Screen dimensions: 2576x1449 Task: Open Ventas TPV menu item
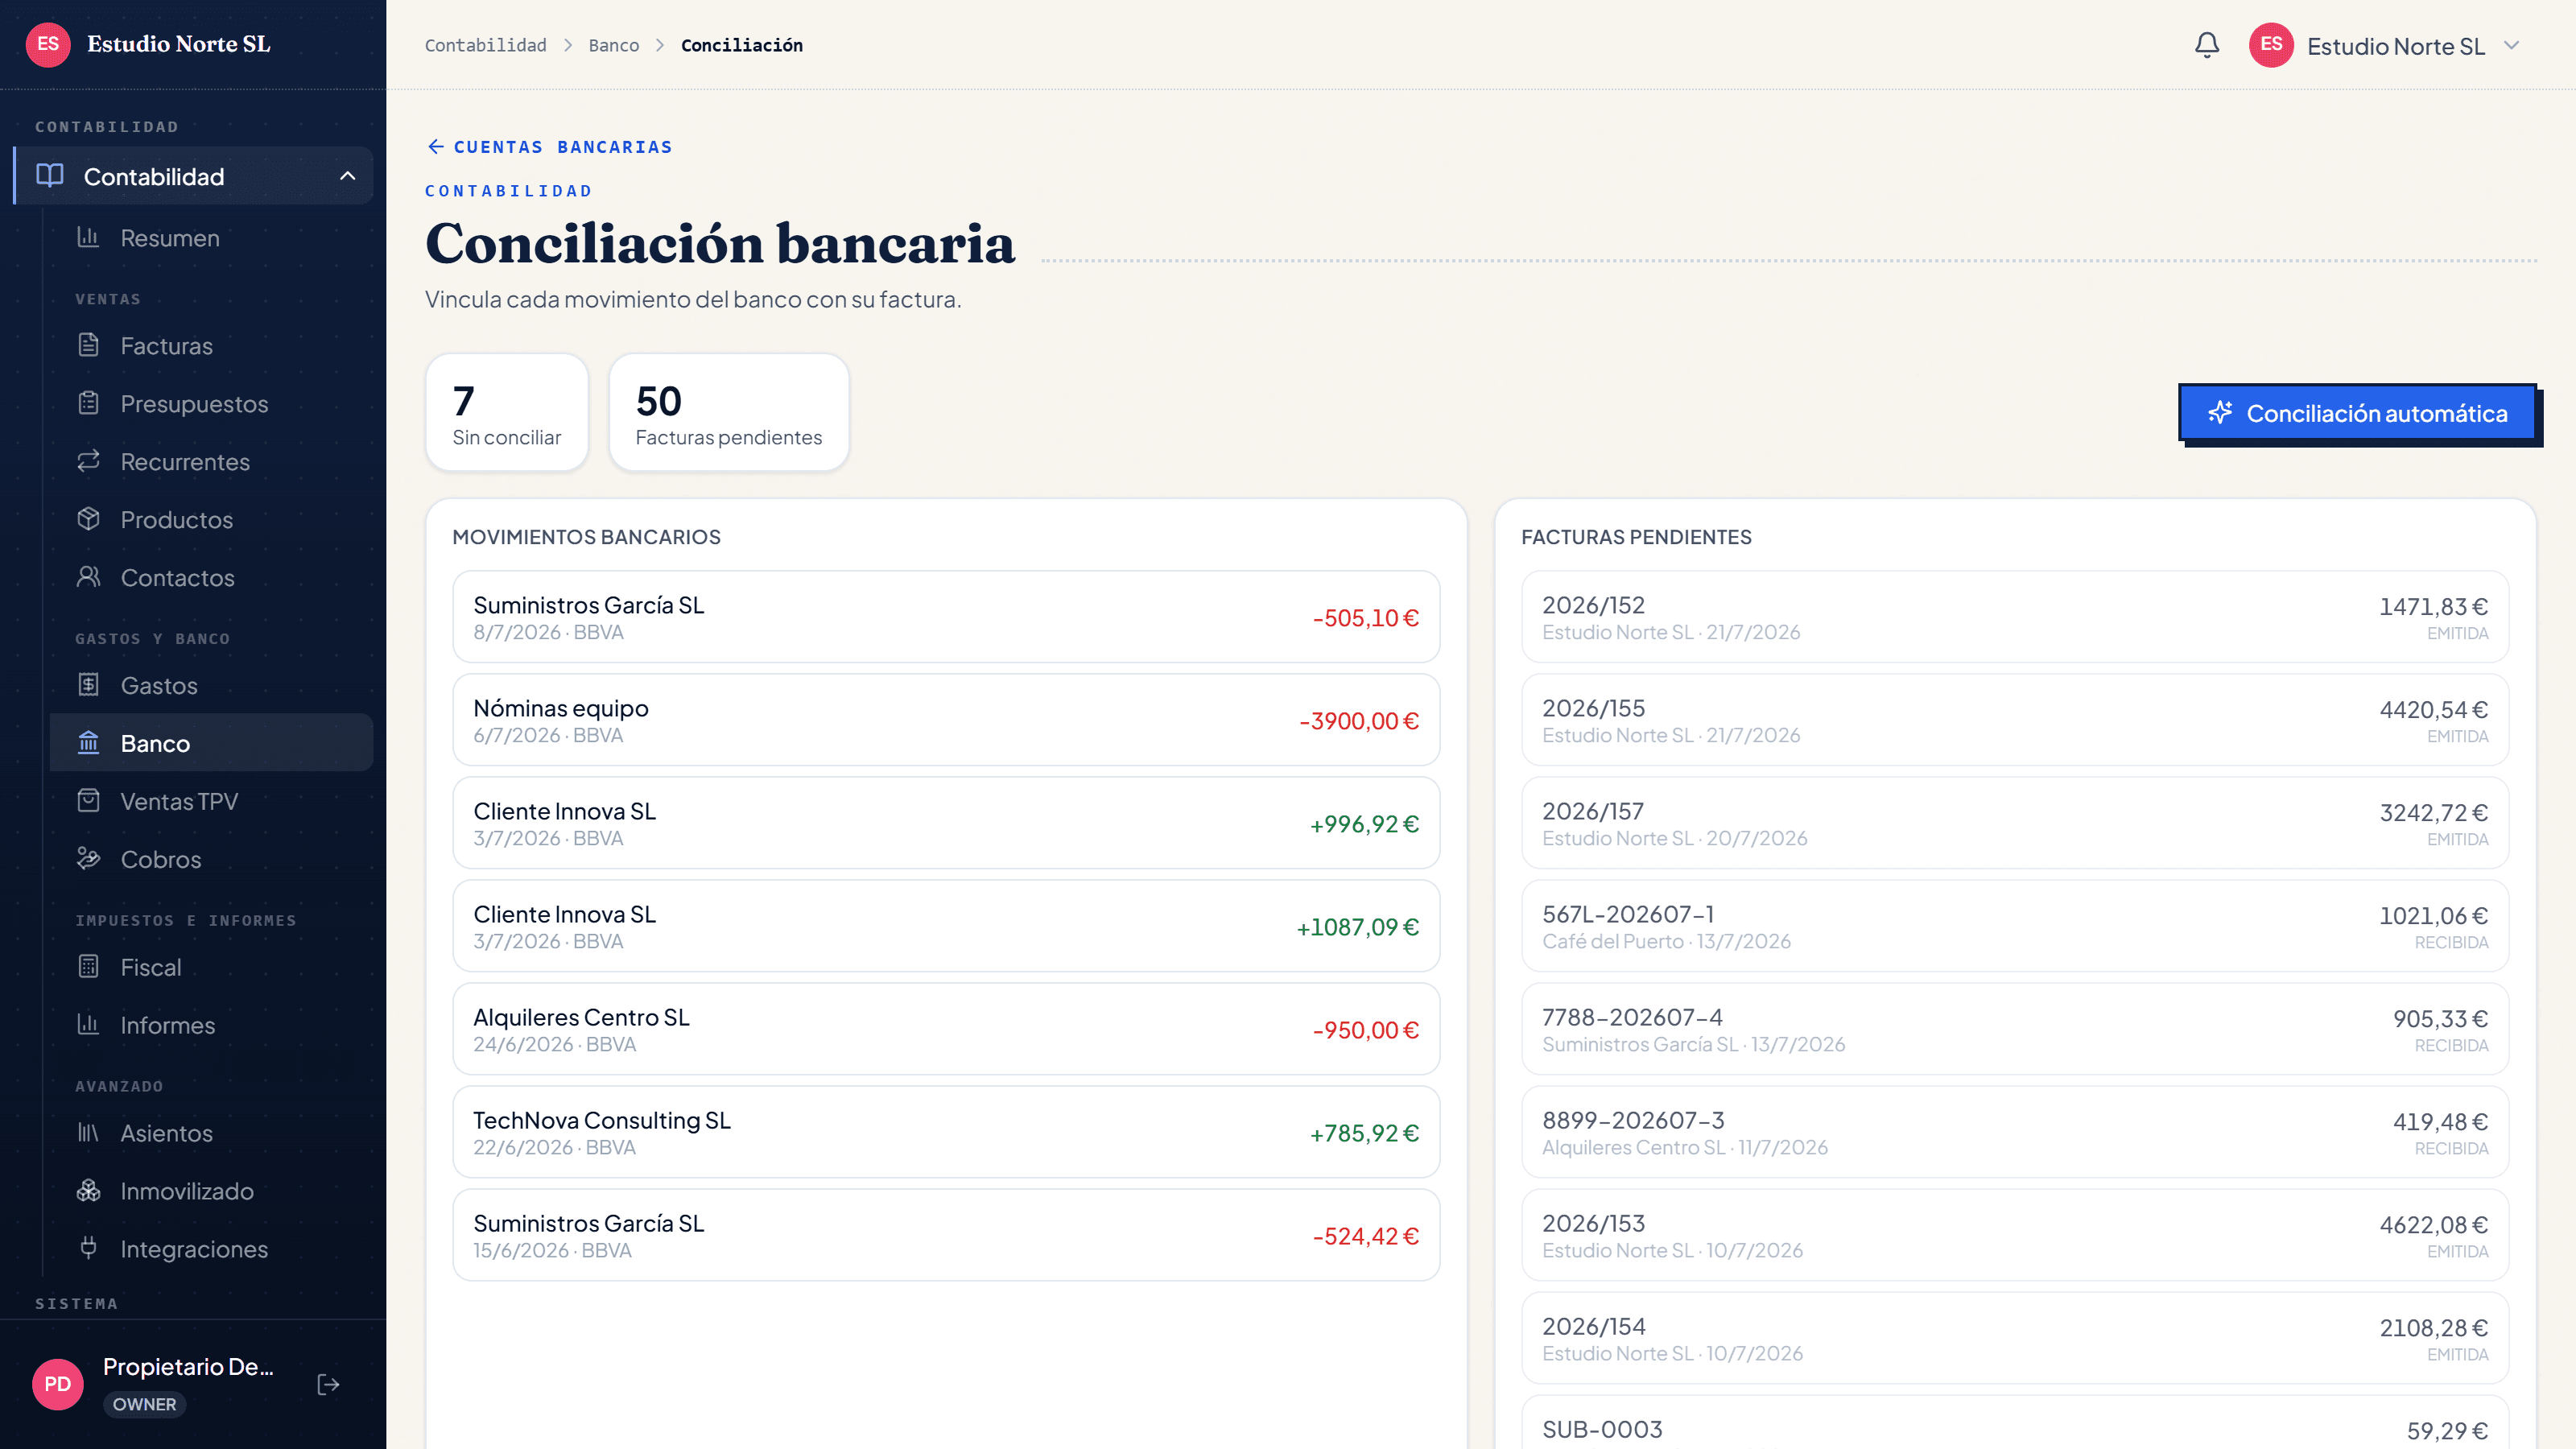[211, 802]
